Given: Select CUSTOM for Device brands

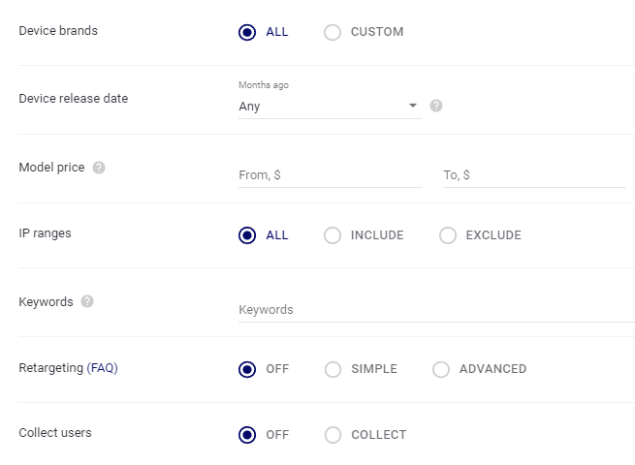Looking at the screenshot, I should (333, 32).
